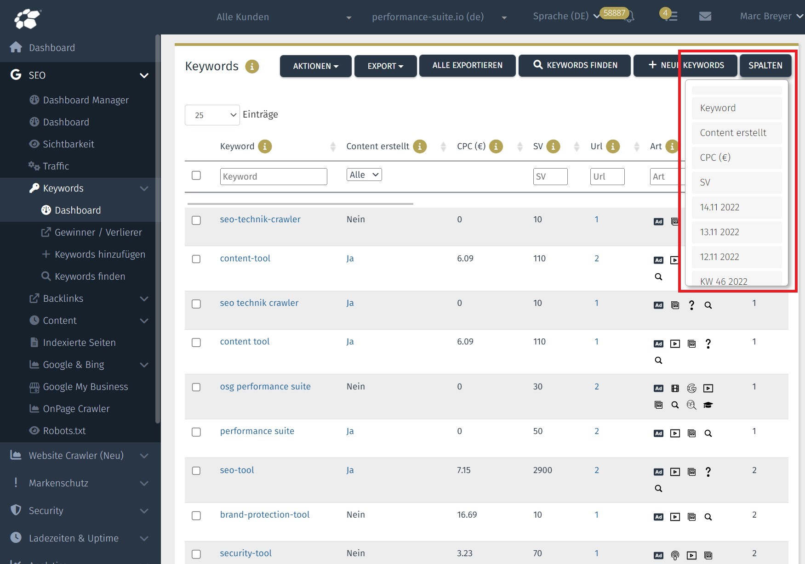Click graduation cap icon in osg performance suite row
This screenshot has height=564, width=805.
pos(708,405)
